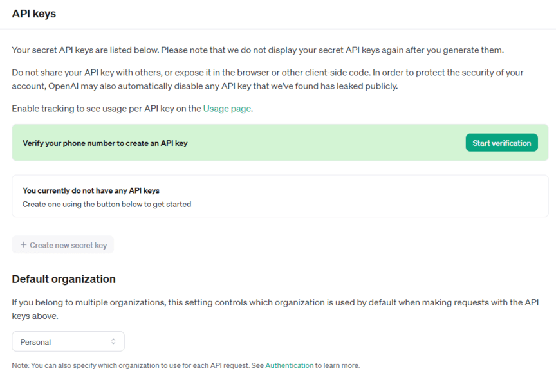Click the 'Personal' label inside the dropdown

click(35, 342)
